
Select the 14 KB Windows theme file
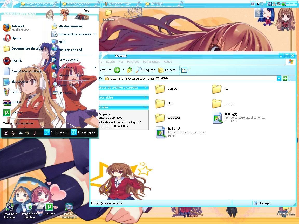coord(180,132)
